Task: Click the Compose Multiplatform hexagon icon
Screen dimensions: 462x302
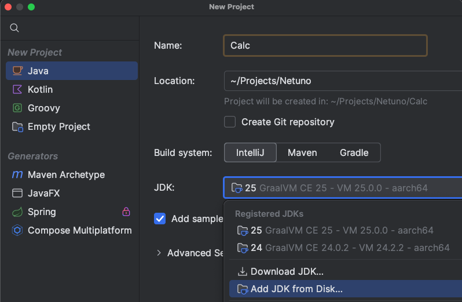Action: coord(17,230)
